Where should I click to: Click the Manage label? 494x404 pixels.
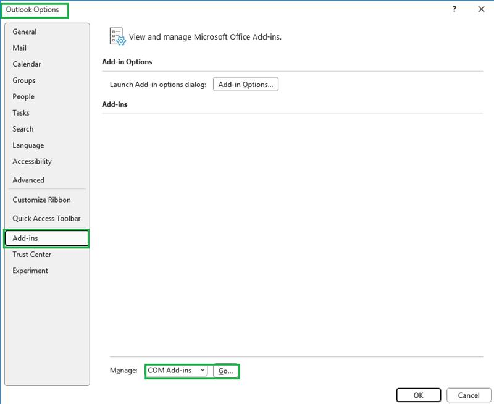click(124, 370)
